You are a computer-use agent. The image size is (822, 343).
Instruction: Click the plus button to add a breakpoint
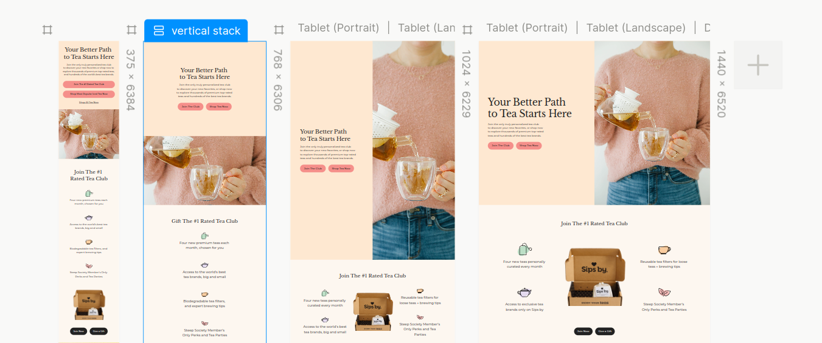[758, 65]
